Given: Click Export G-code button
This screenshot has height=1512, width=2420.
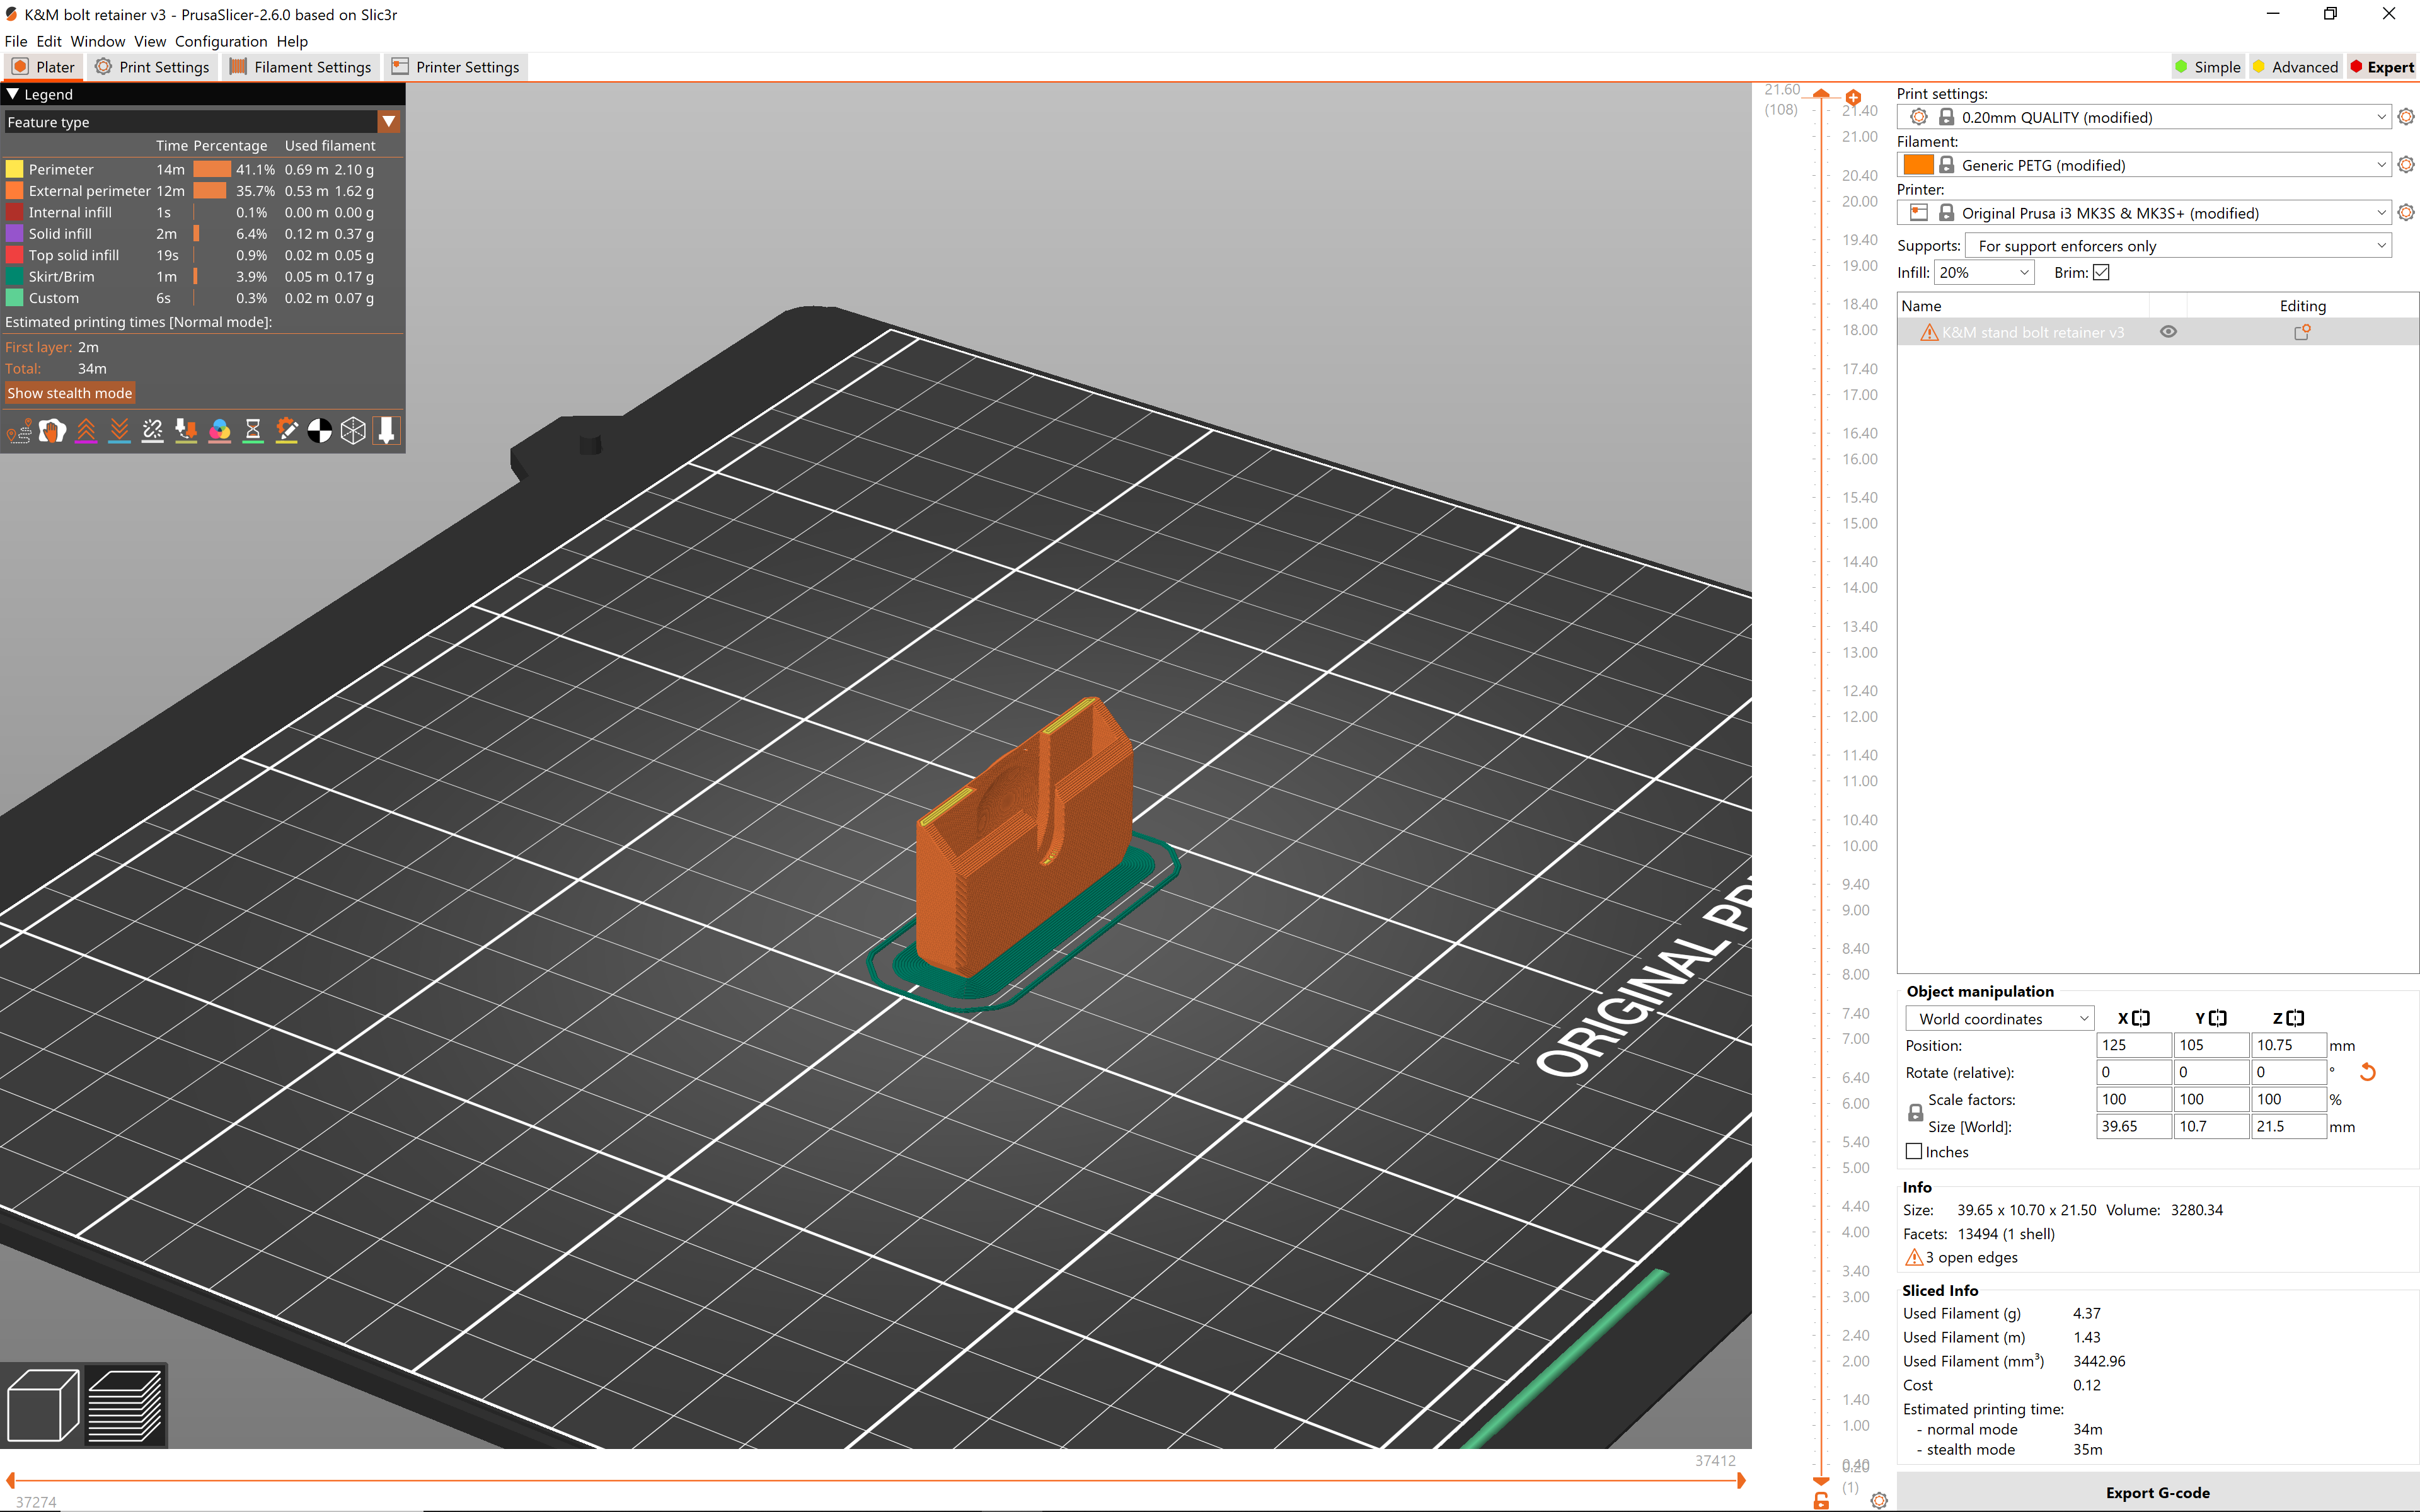Looking at the screenshot, I should coord(2157,1492).
